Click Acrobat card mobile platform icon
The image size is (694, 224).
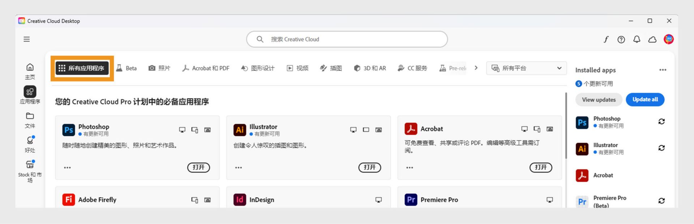pyautogui.click(x=537, y=129)
